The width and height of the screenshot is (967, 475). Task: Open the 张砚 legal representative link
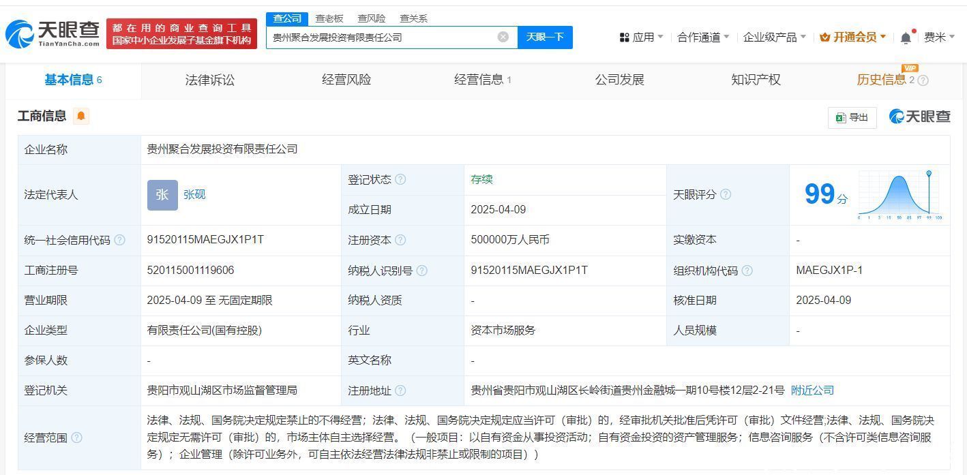194,195
